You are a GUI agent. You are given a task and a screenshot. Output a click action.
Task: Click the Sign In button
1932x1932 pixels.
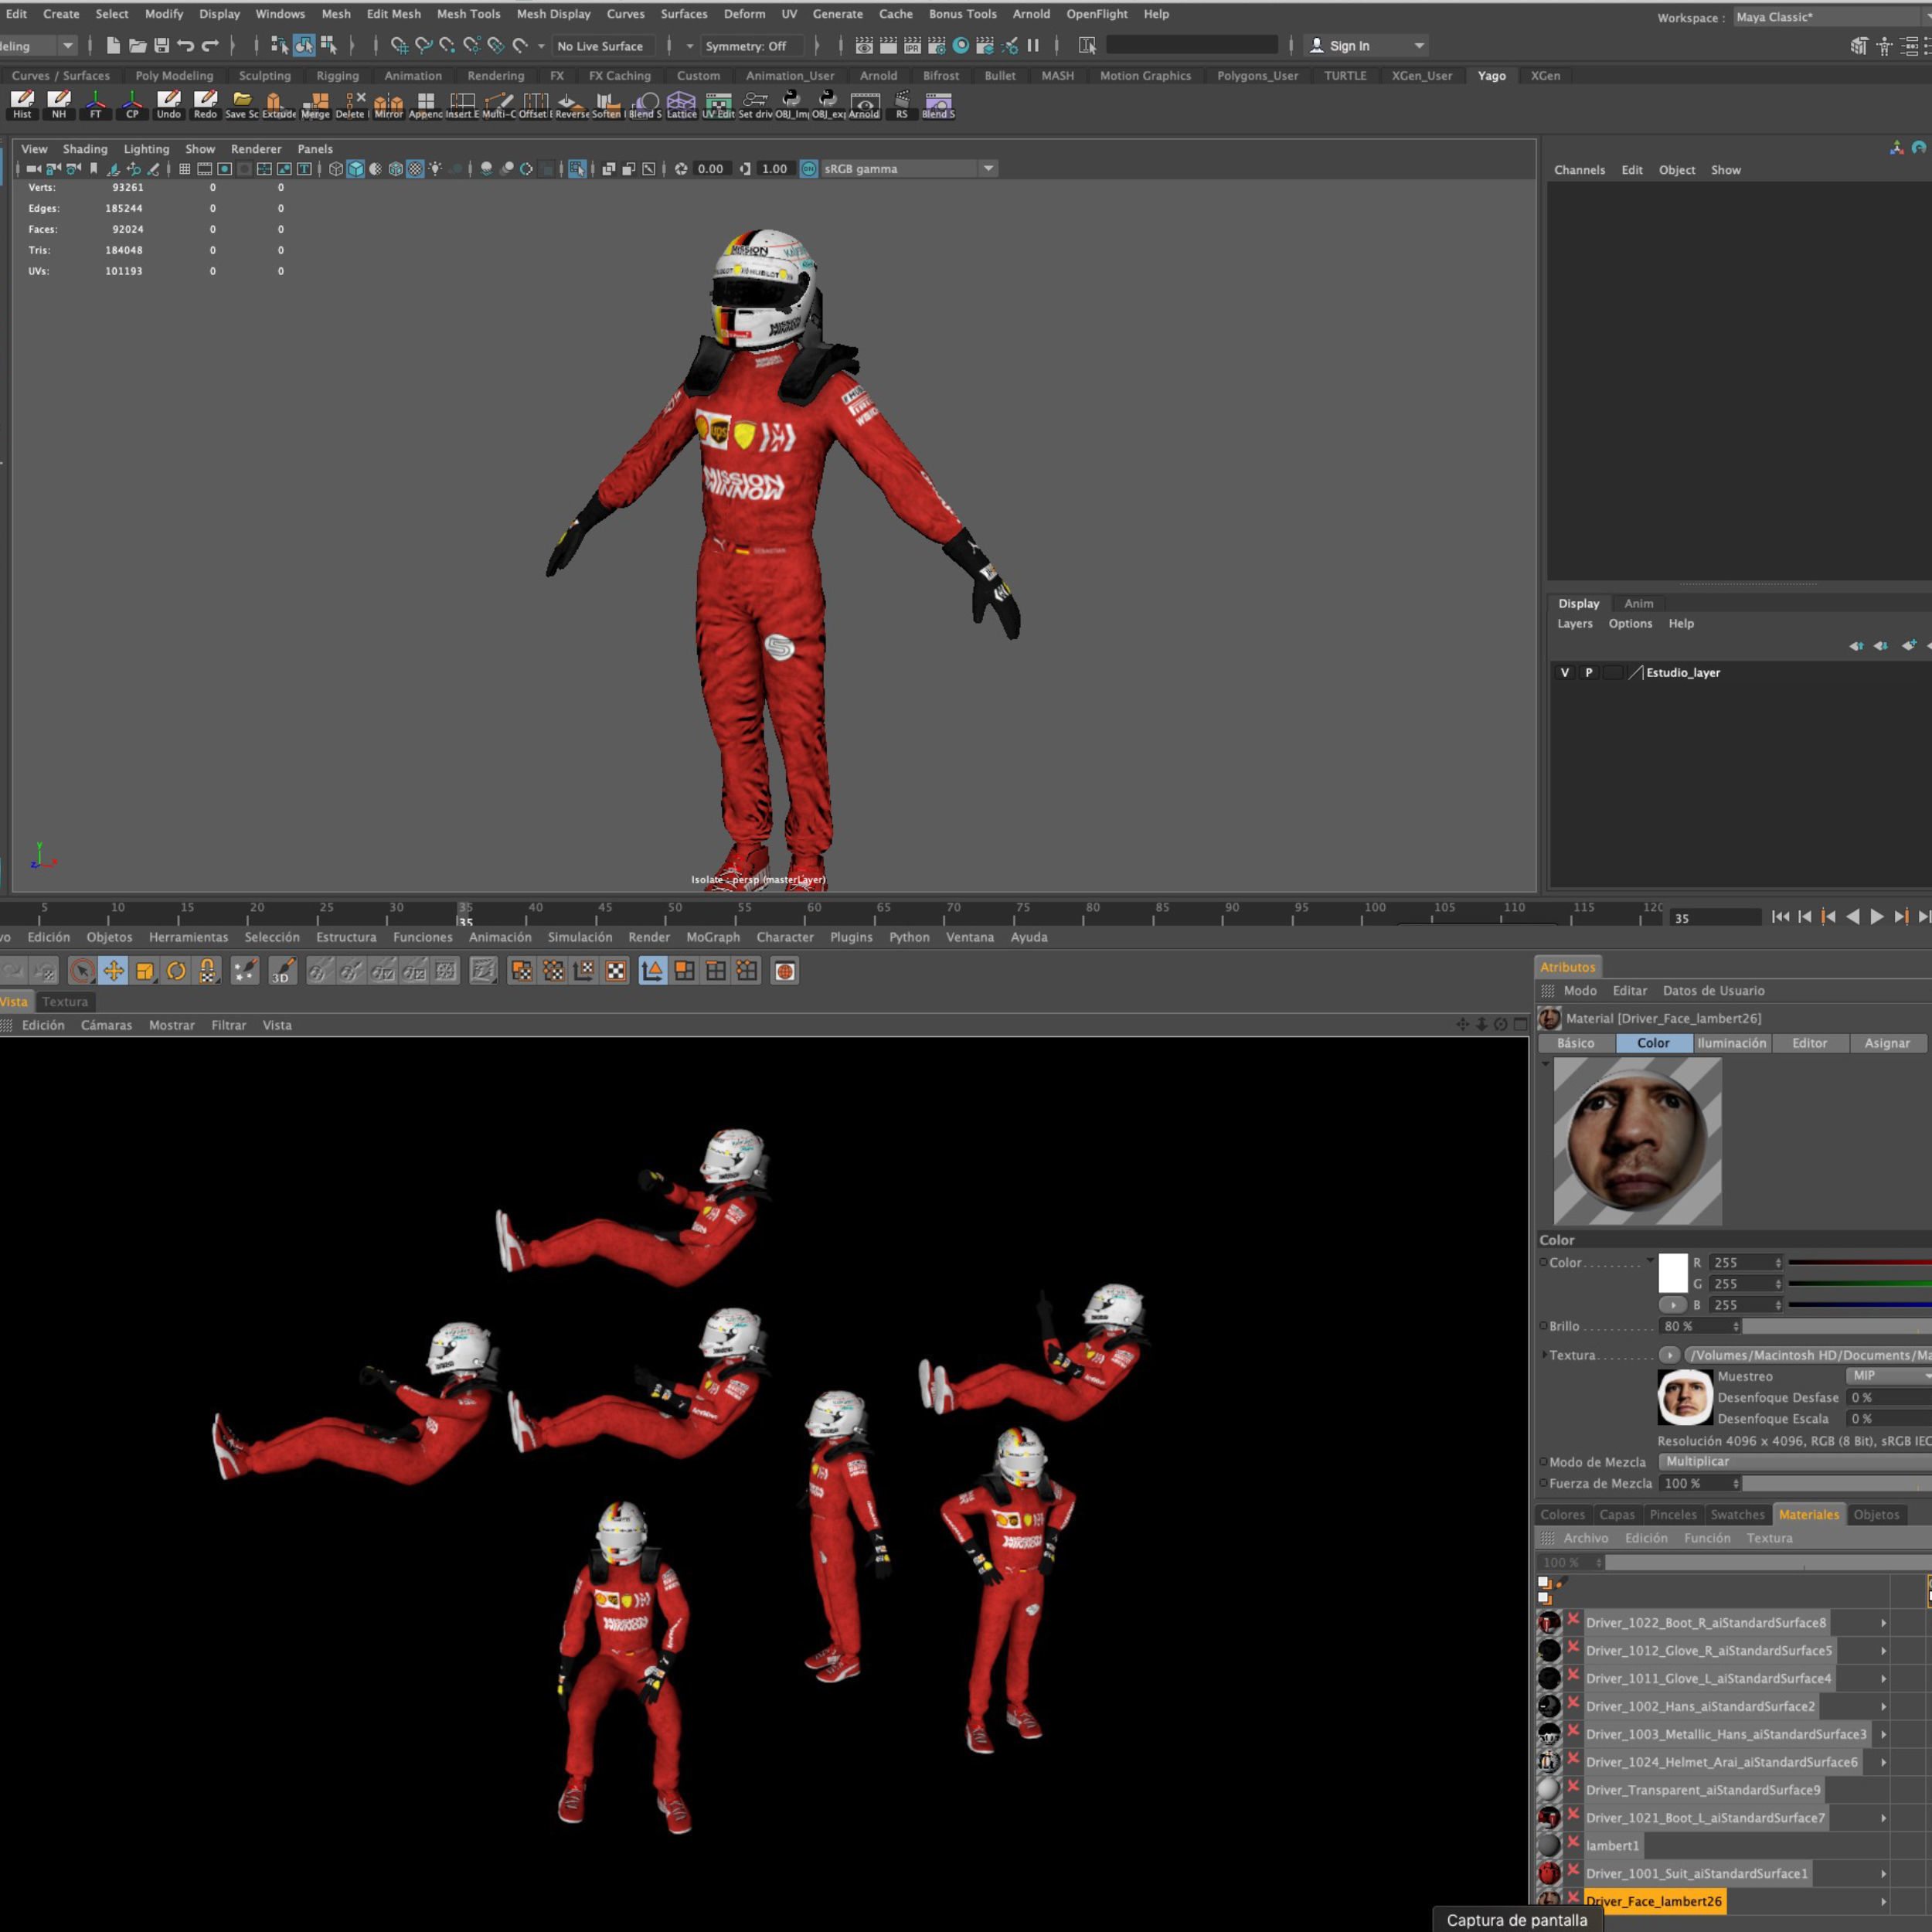1349,46
